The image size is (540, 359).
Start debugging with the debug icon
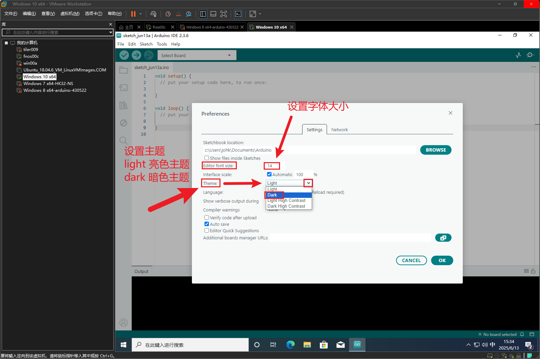point(149,55)
